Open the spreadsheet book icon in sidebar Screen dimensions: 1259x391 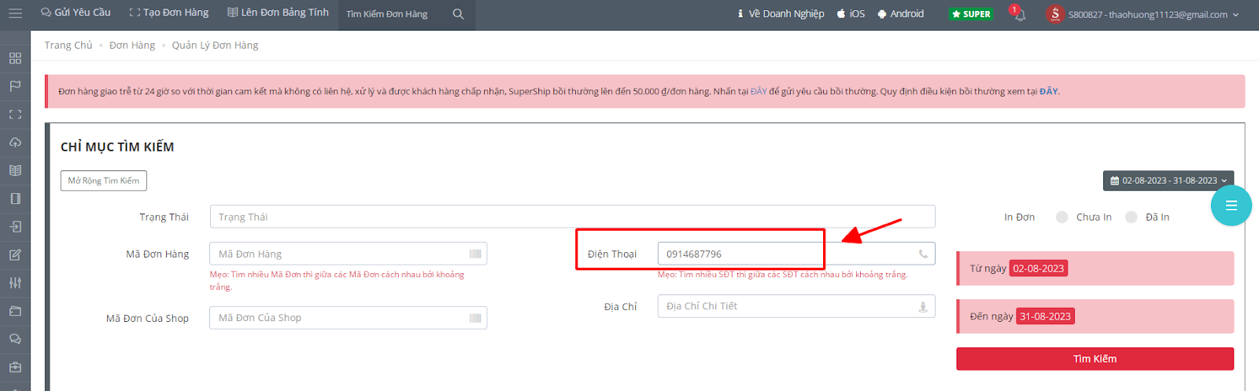15,170
